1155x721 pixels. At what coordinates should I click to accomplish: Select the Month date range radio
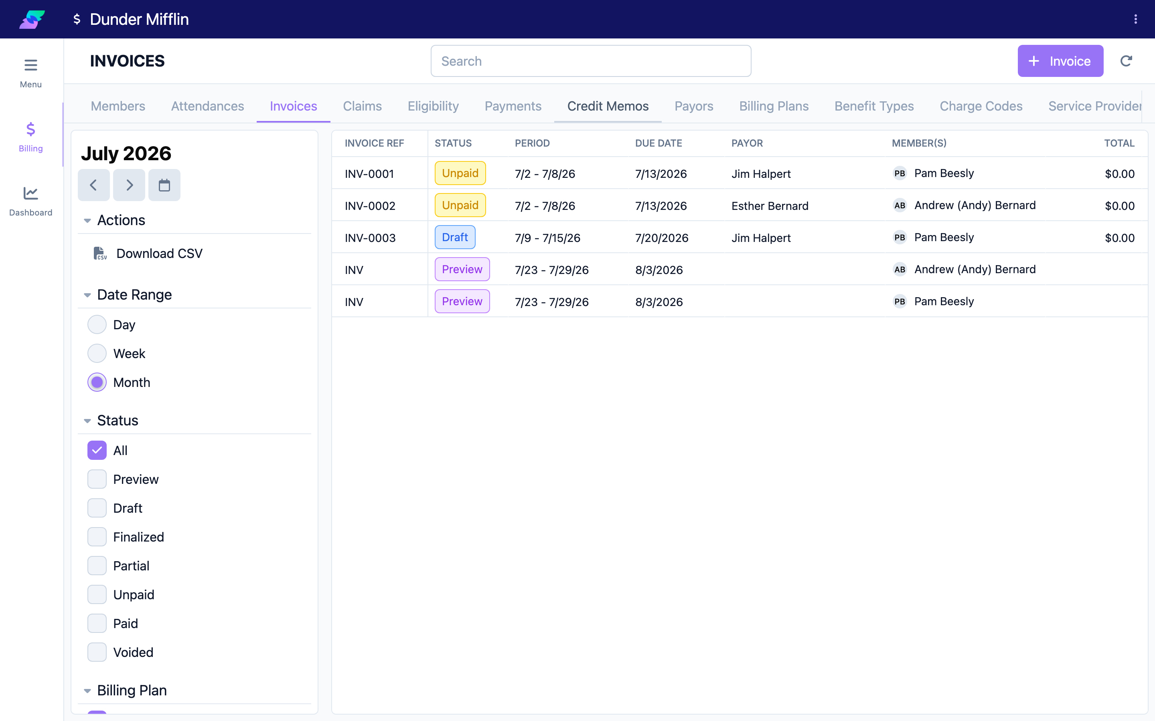pos(97,383)
